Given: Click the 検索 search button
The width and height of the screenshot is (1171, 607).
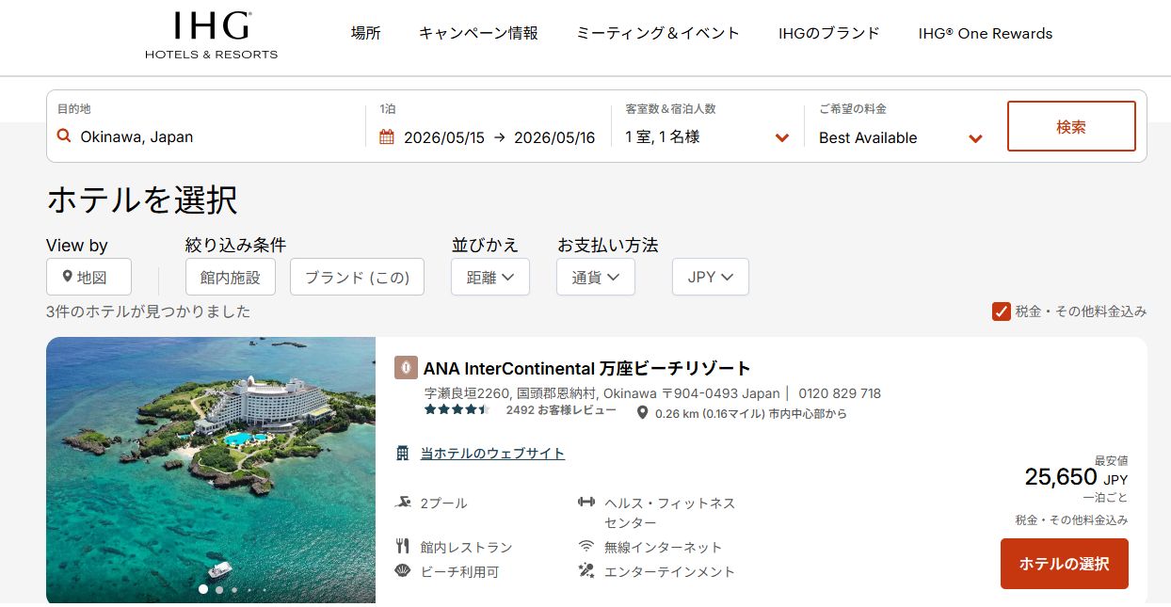Looking at the screenshot, I should pos(1071,126).
